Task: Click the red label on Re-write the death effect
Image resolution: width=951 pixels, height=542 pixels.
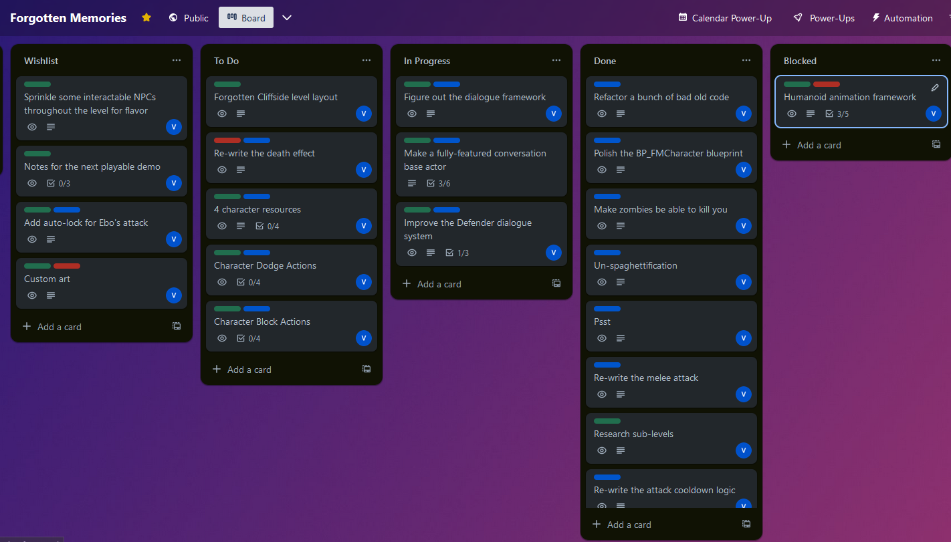Action: tap(227, 140)
